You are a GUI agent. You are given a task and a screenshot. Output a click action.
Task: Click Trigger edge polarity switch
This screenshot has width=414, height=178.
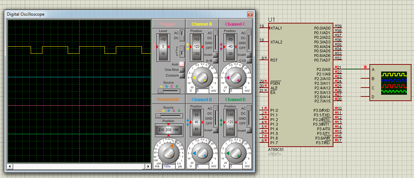(182, 51)
